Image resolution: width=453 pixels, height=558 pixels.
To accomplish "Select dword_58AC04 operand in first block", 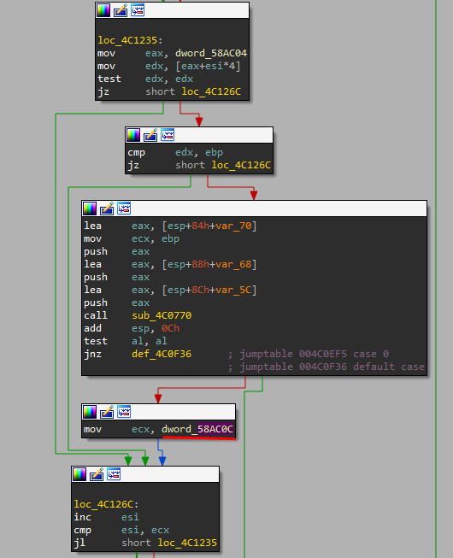I will pos(211,53).
